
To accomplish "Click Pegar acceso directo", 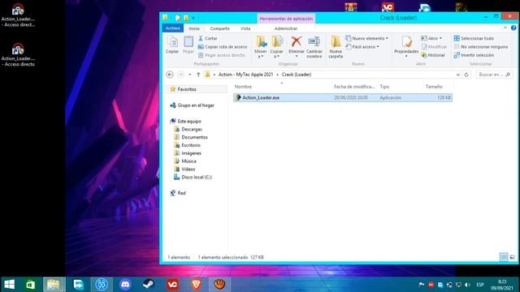I will pyautogui.click(x=222, y=55).
